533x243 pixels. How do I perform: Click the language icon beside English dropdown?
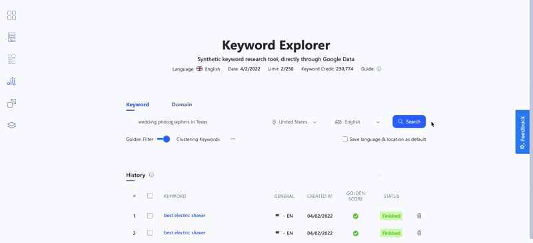tap(338, 122)
